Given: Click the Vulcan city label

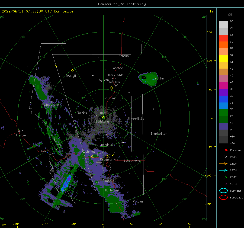Looking at the screenshot, I should [138, 201].
